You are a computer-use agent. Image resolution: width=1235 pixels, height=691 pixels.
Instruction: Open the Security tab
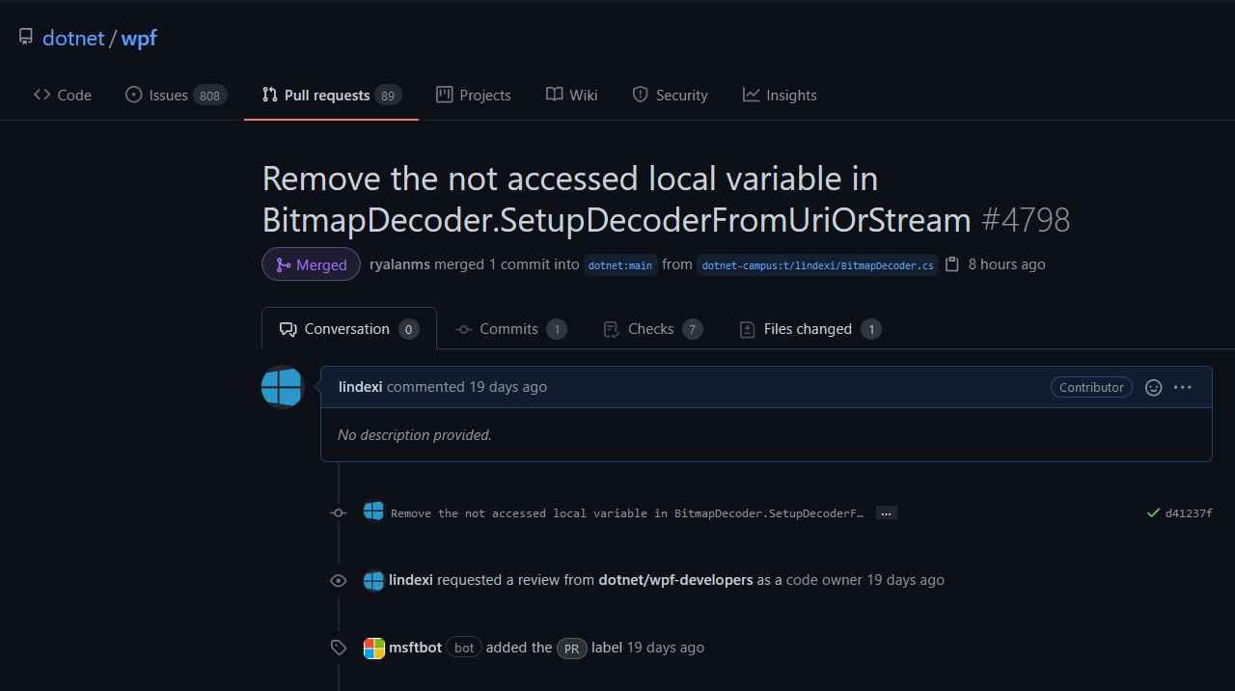670,95
